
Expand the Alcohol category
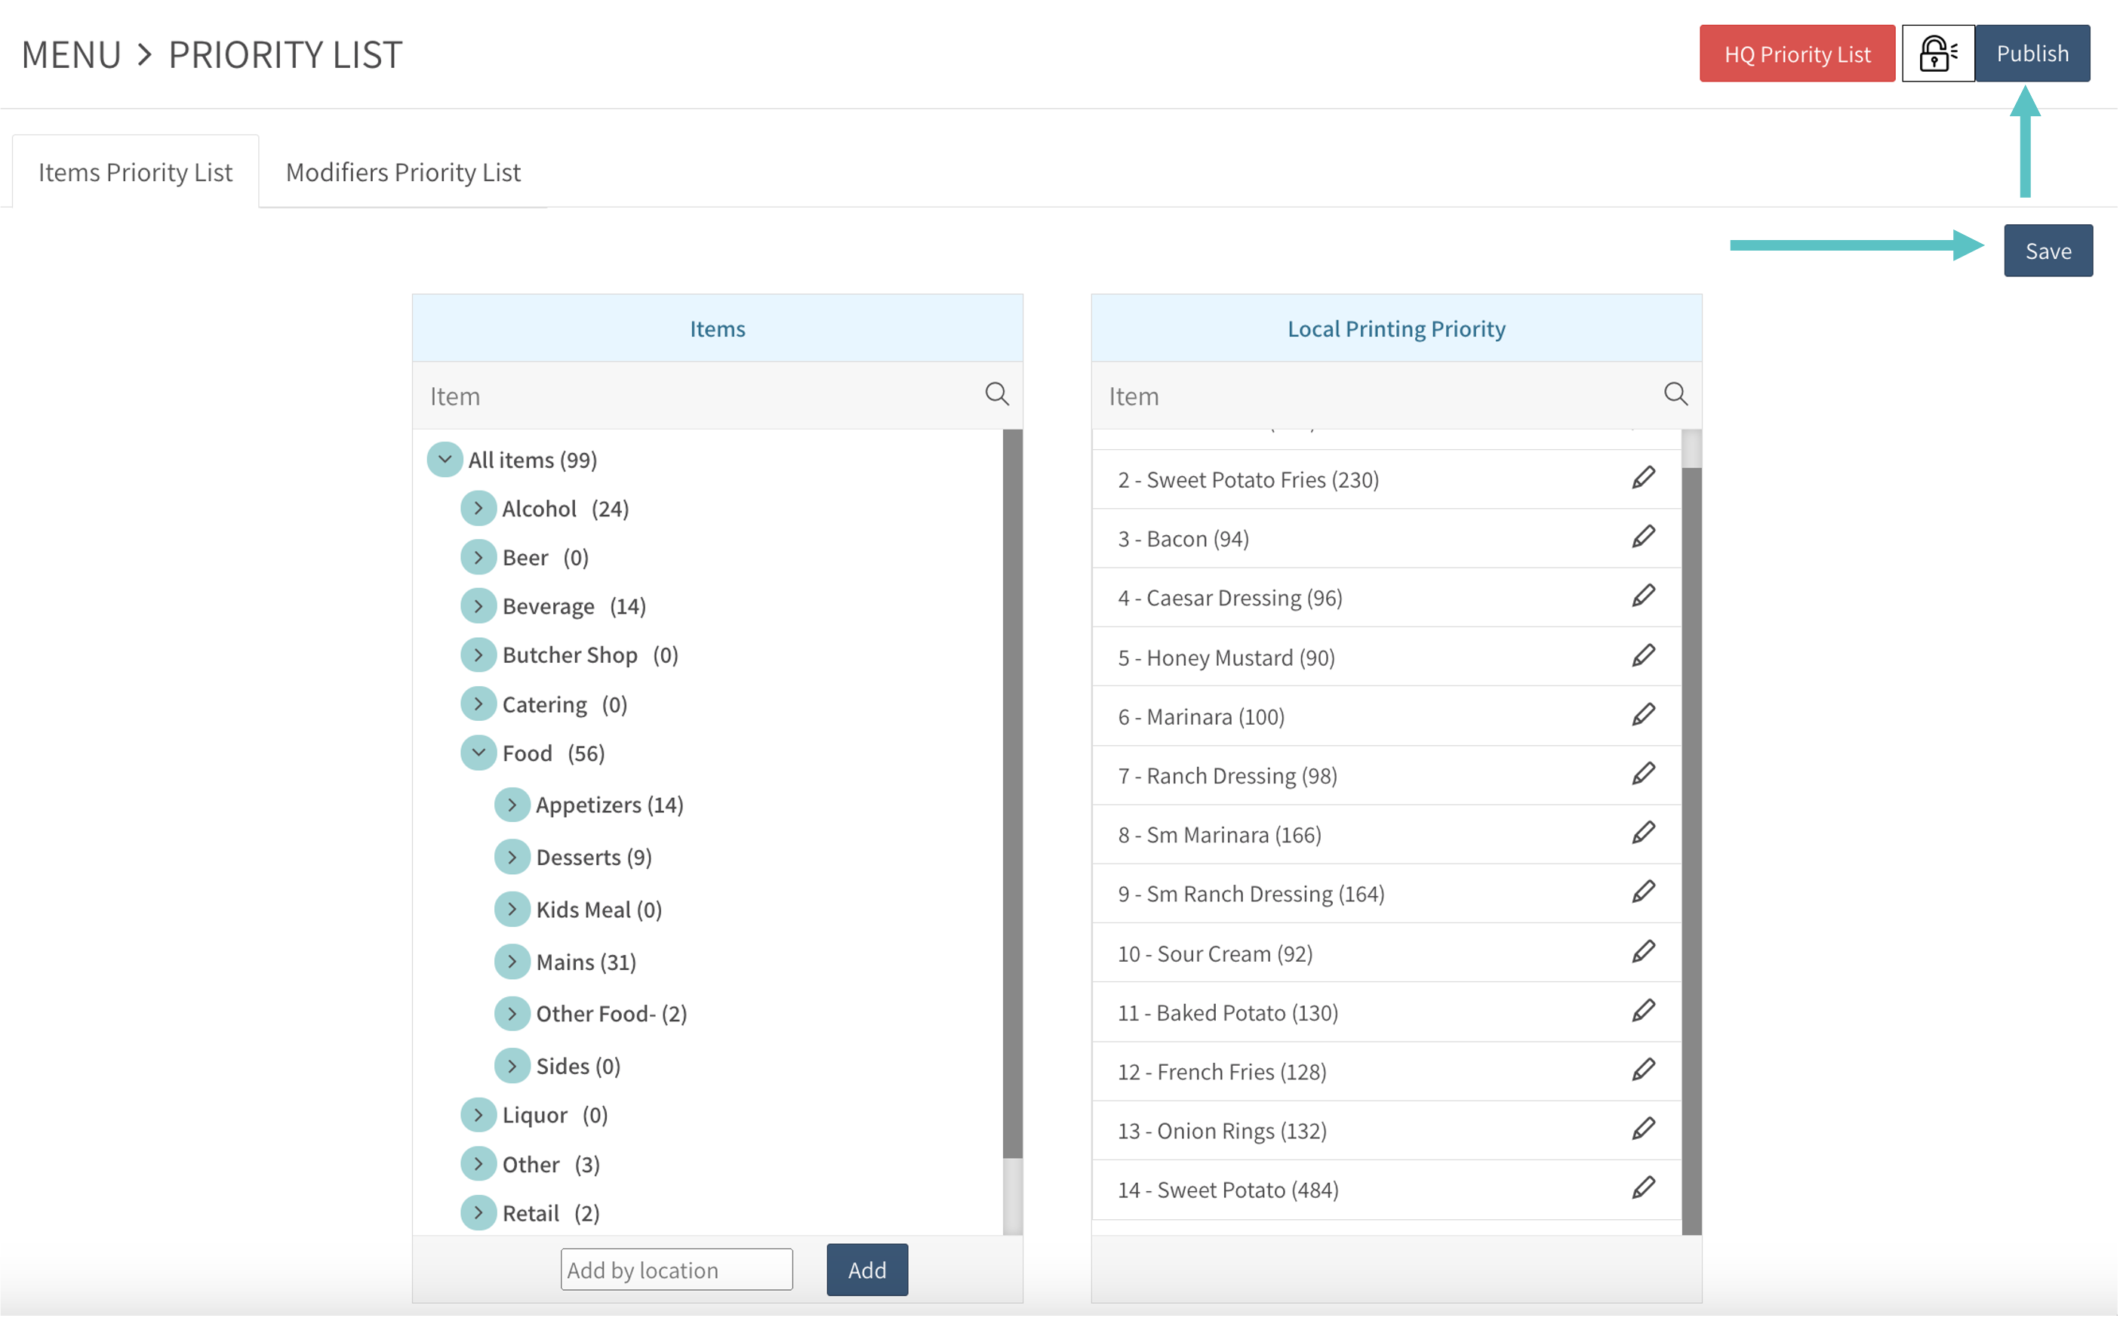(x=478, y=508)
